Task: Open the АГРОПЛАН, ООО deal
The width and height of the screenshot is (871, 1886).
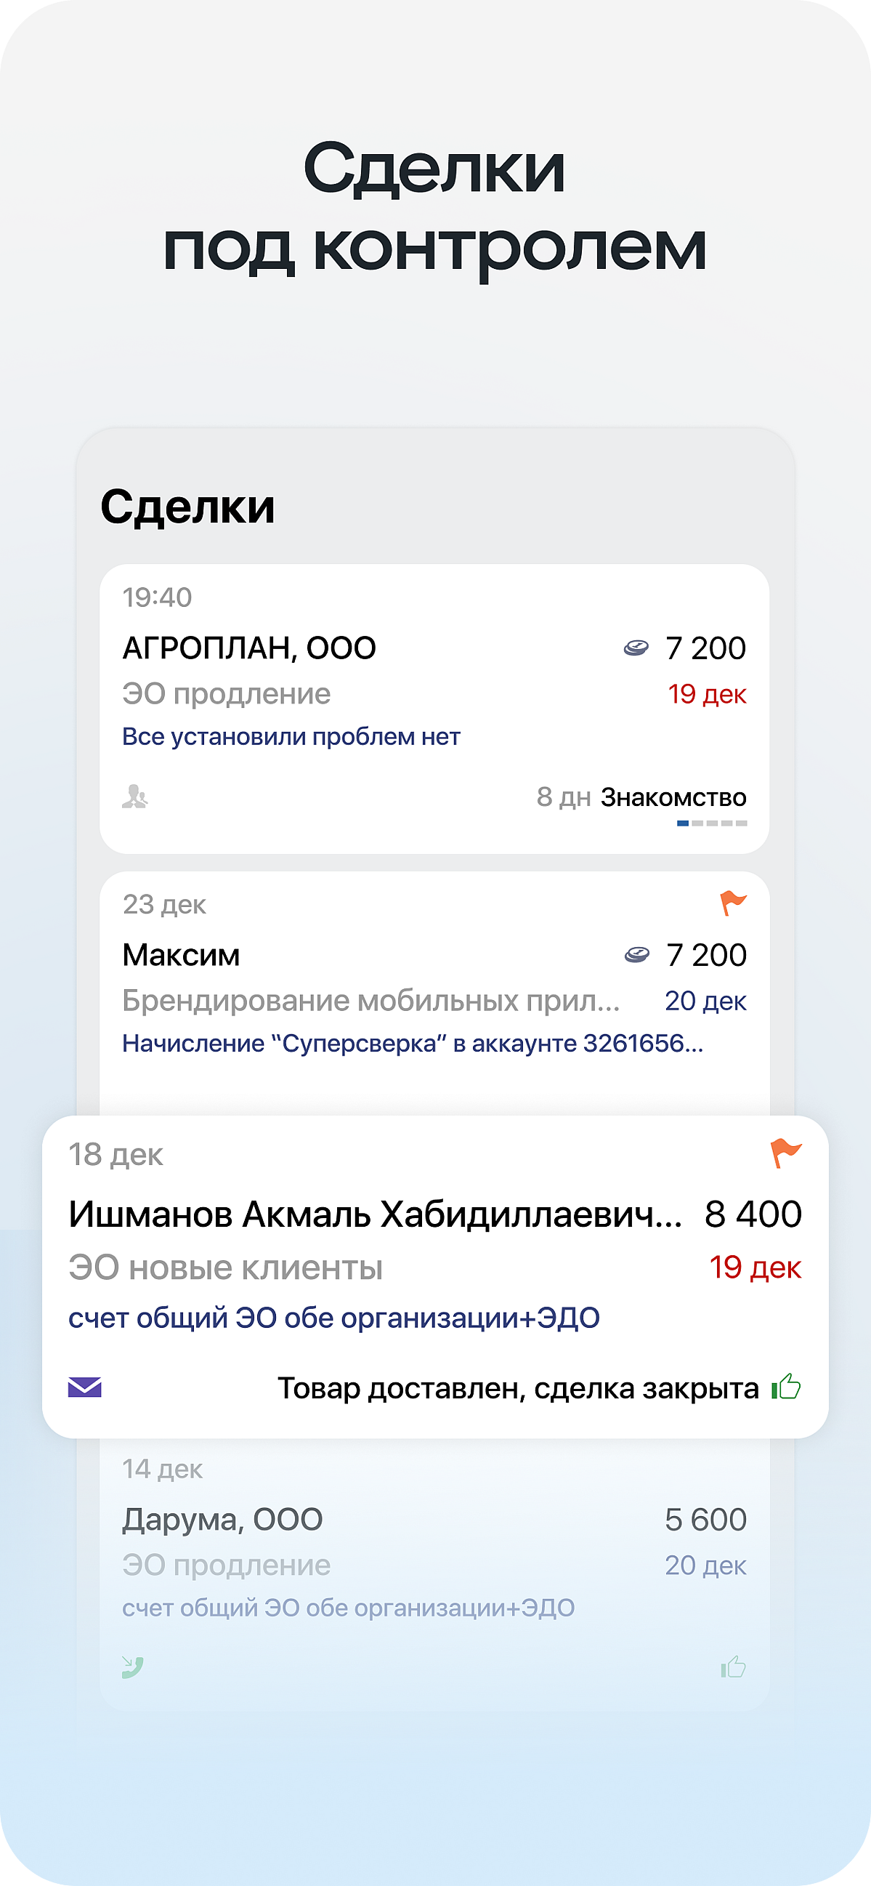Action: (x=249, y=648)
